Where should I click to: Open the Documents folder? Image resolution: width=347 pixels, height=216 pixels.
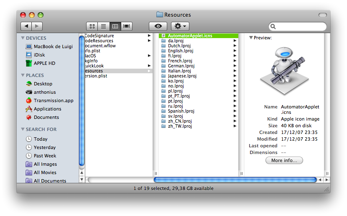42,117
